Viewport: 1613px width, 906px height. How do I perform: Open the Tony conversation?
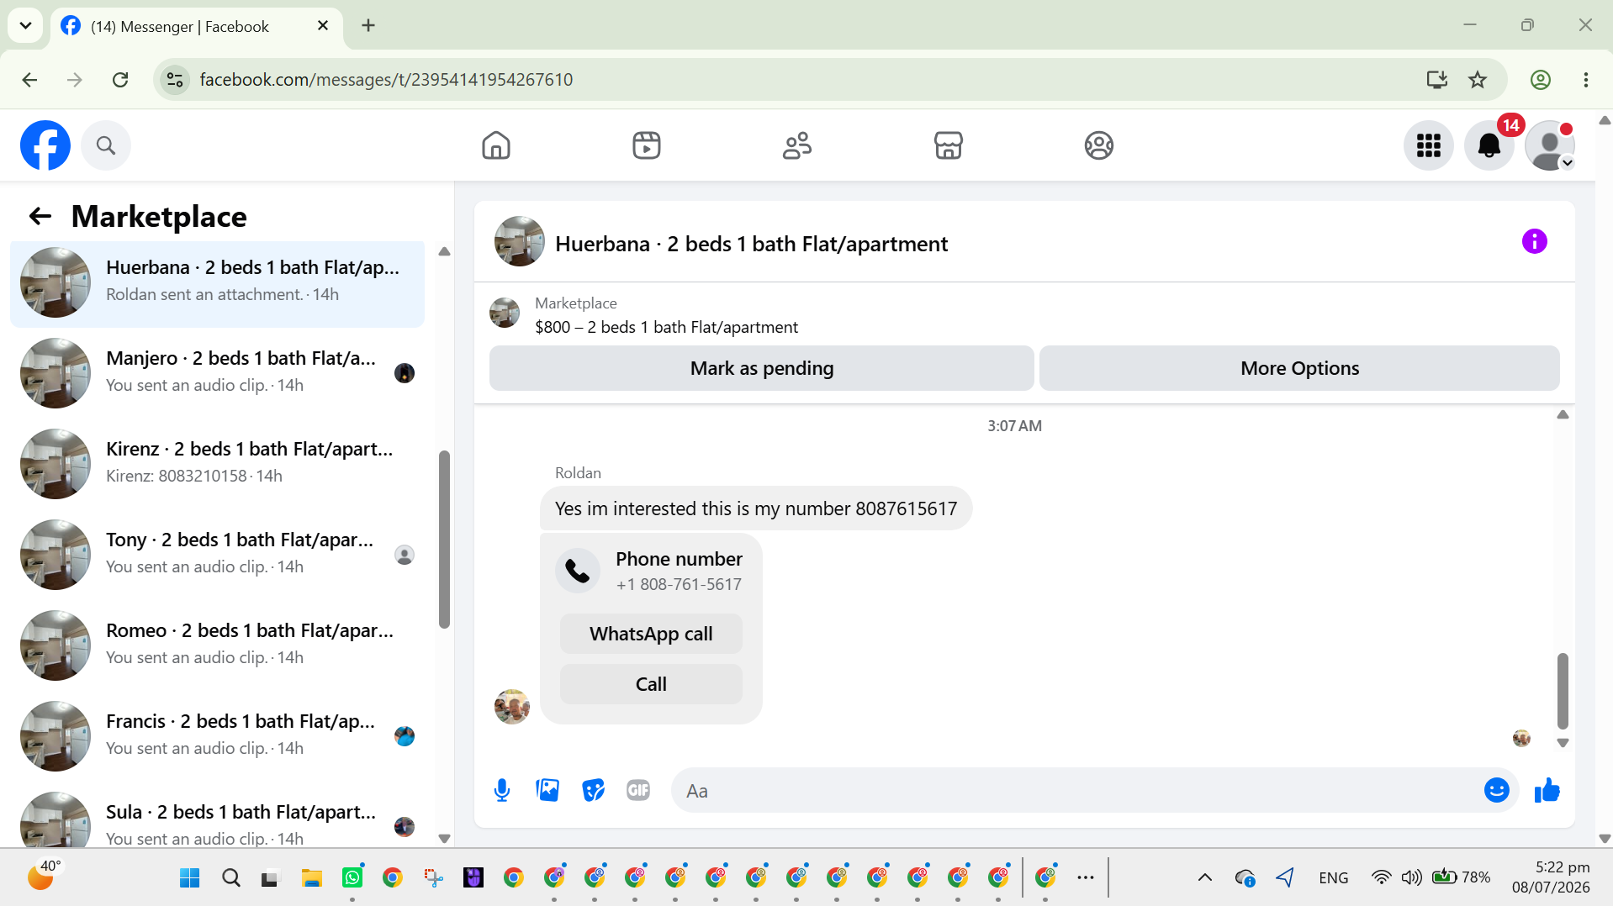(217, 555)
